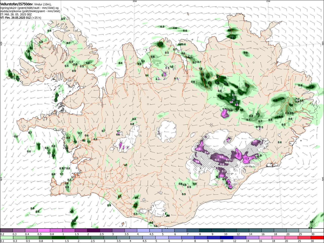Pick the upper legend swatch between 6 and 7
The image size is (324, 243).
[x=180, y=230]
